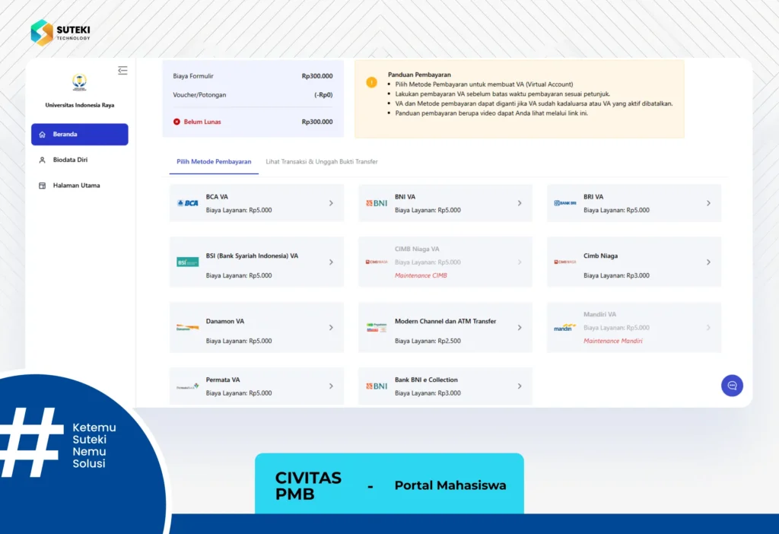Screen dimensions: 779x534
Task: Click the Mandiri VA disabled card title
Action: pyautogui.click(x=599, y=314)
